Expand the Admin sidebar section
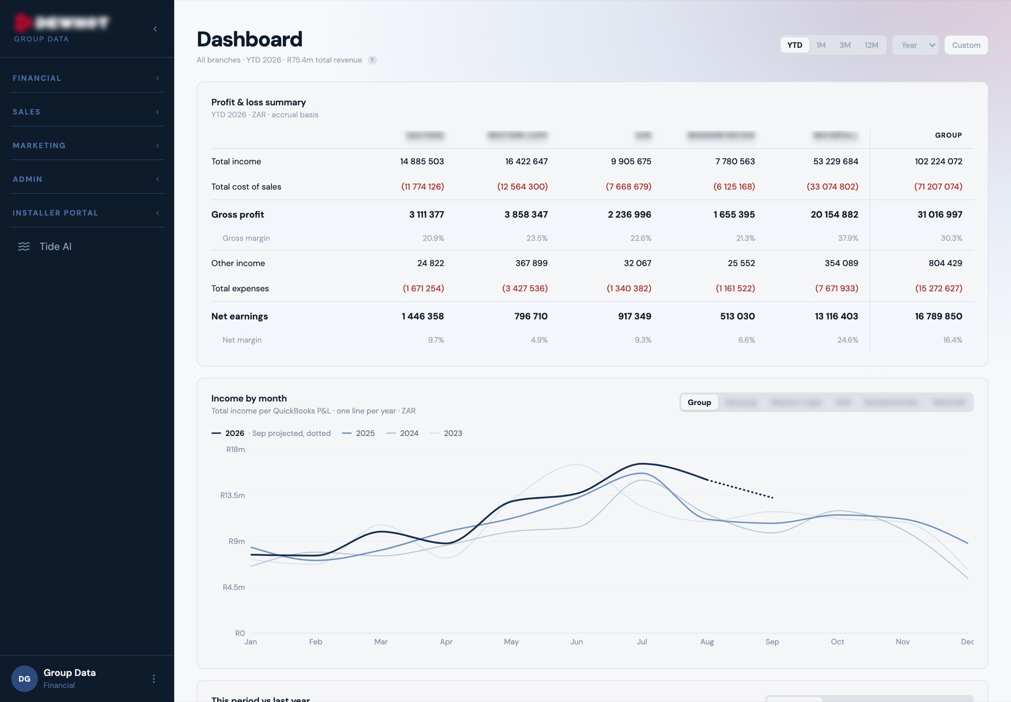This screenshot has height=702, width=1011. 87,179
